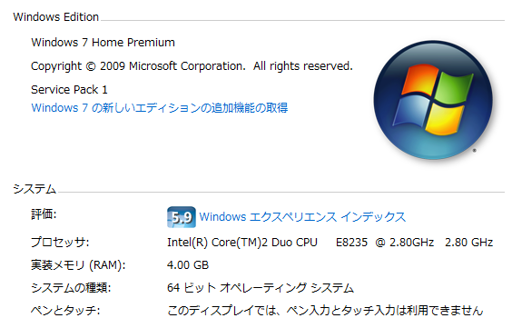Click the プロセッサ label

(x=60, y=243)
